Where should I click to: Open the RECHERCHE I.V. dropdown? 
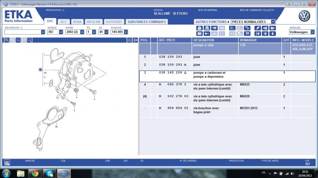(43, 32)
